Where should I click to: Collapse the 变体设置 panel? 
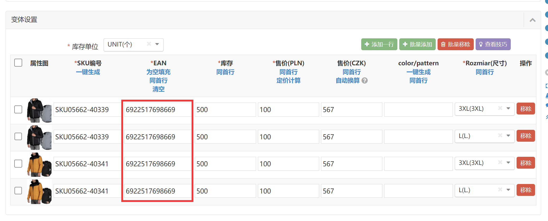532,20
